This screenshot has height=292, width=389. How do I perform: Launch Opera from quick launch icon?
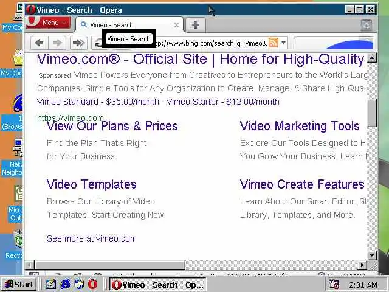tap(93, 284)
